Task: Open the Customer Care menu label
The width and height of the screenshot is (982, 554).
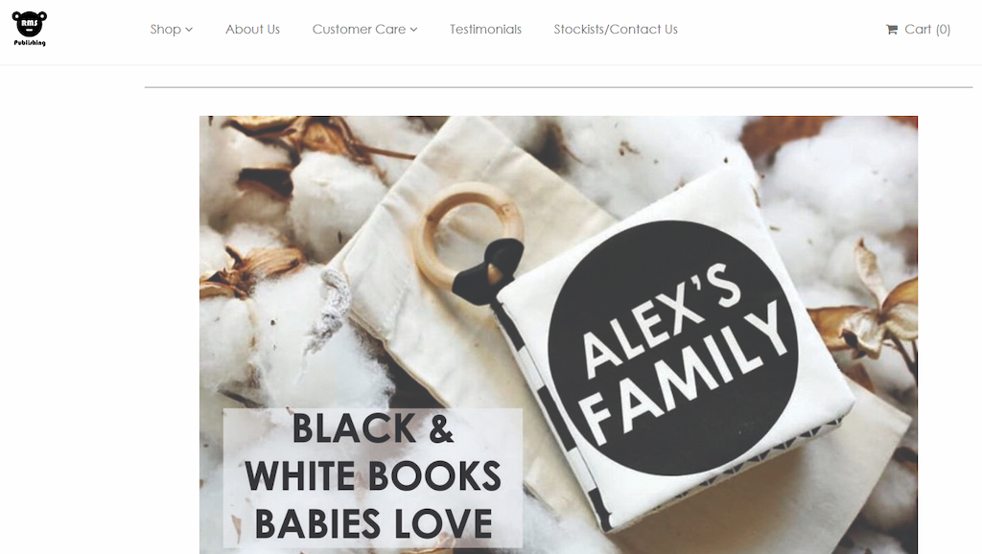Action: (x=359, y=30)
